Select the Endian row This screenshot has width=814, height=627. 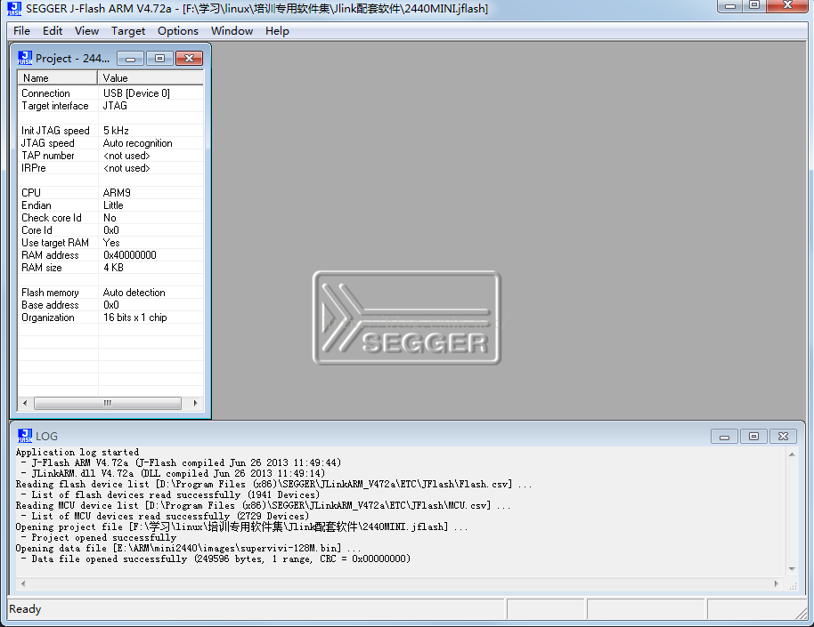pos(110,205)
